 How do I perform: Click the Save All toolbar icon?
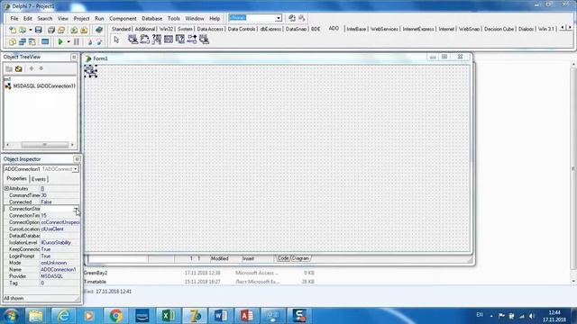(51, 30)
